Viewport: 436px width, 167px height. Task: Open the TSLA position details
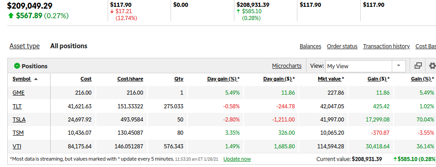[x=19, y=120]
